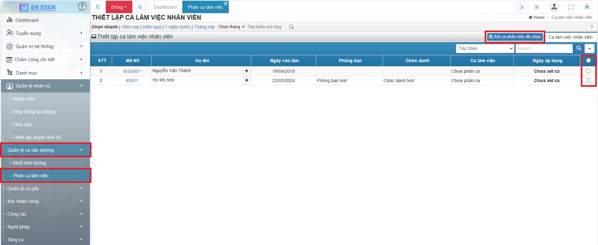Click the refresh icon below breadcrumb
Viewport: 598px width, 245px height.
click(591, 27)
